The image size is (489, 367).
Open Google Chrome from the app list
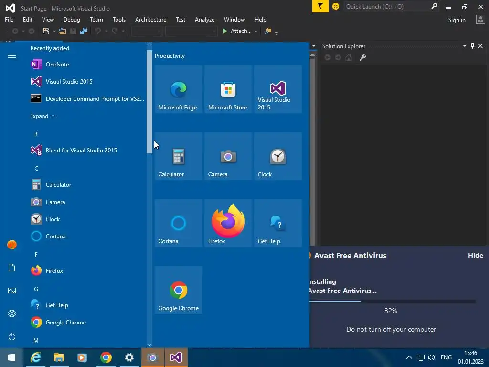87,322
